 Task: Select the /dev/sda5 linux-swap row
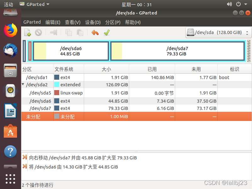pos(136,93)
